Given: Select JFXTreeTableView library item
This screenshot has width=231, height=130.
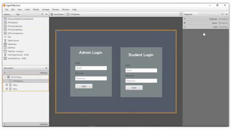Looking at the screenshot, I should (x=26, y=34).
